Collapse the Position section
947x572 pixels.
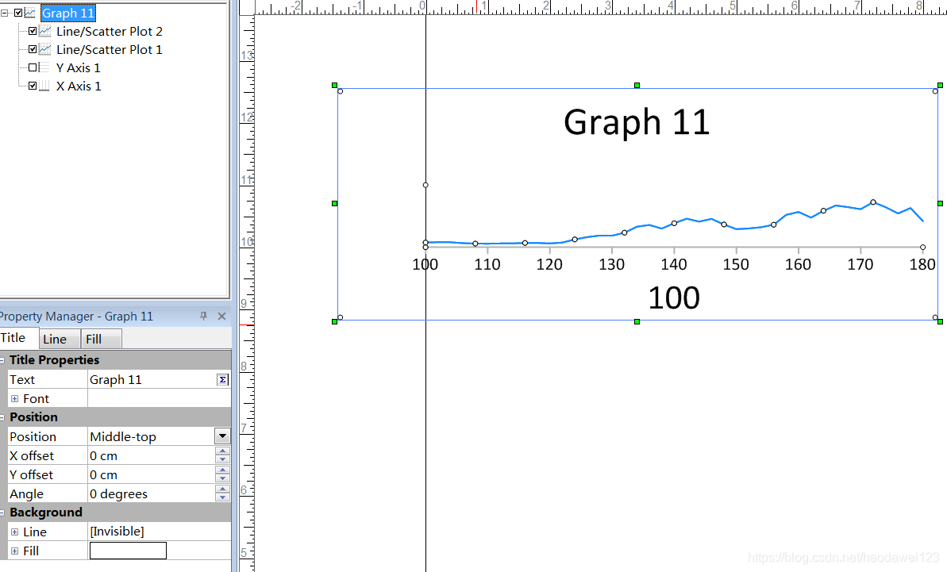click(x=2, y=417)
